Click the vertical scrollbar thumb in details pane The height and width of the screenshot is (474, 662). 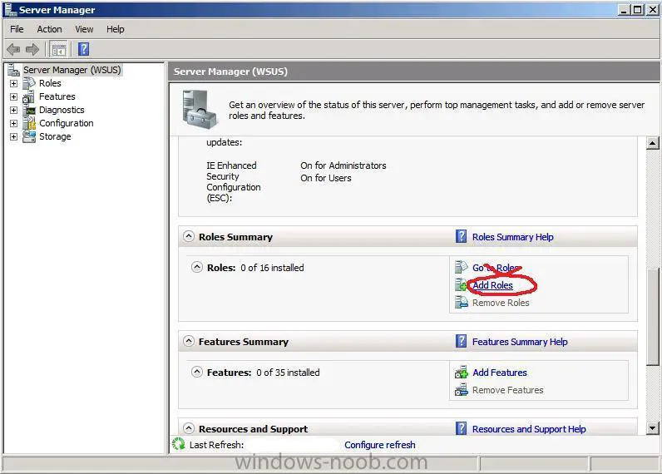(x=652, y=317)
